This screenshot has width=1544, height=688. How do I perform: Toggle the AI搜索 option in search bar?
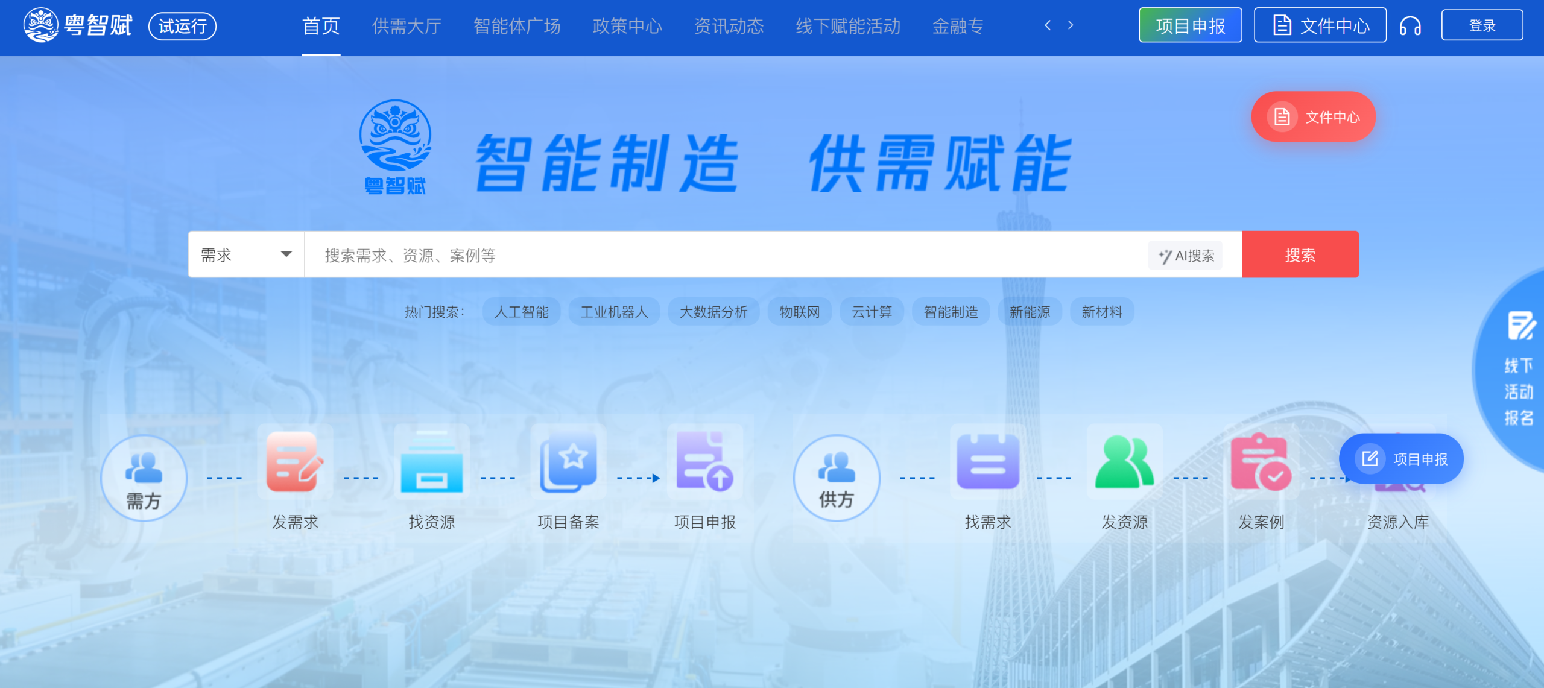pyautogui.click(x=1186, y=255)
